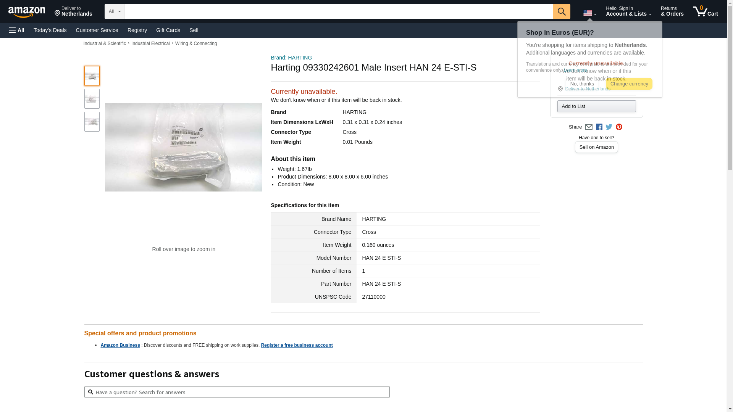Click the Sell on Amazon button
The width and height of the screenshot is (733, 412).
[x=596, y=147]
